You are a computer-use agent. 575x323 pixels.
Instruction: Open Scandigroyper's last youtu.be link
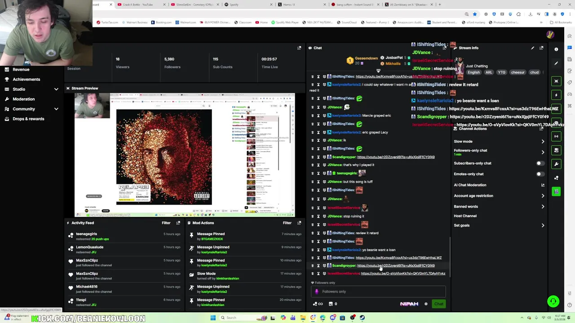pos(396,266)
